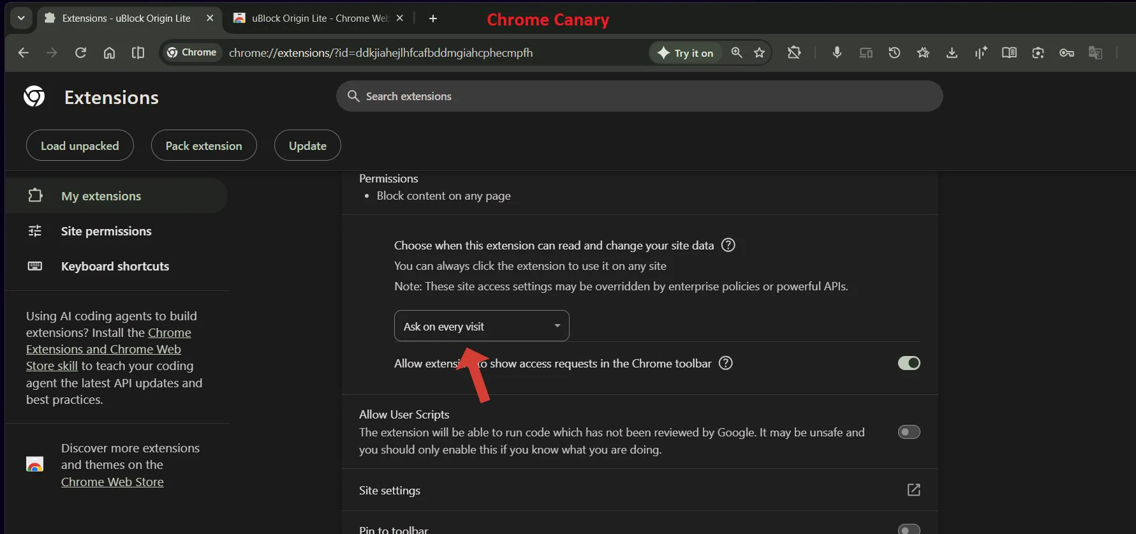This screenshot has height=534, width=1136.
Task: Click the Pack extension button
Action: (204, 145)
